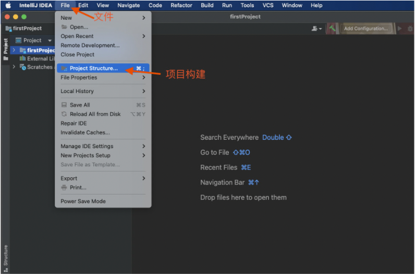Image resolution: width=415 pixels, height=274 pixels.
Task: Choose Repair IDE menu entry
Action: [x=103, y=123]
